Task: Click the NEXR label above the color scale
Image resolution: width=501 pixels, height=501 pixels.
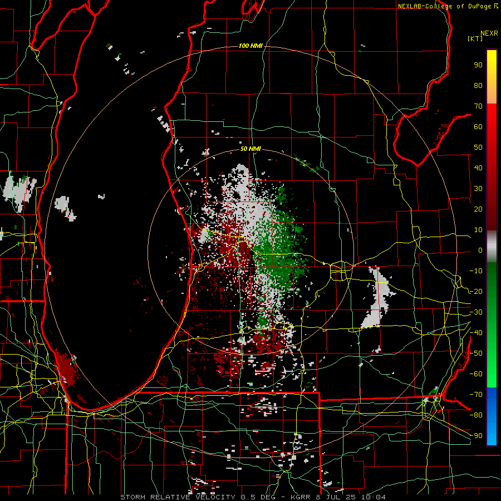Action: [489, 33]
